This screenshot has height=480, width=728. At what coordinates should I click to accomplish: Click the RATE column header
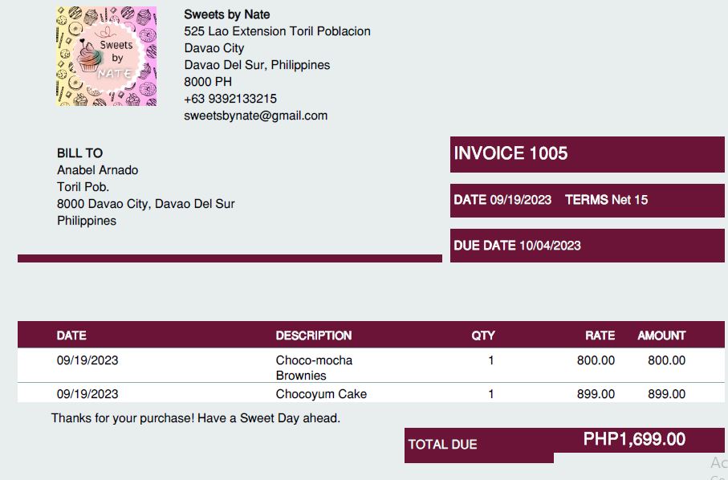[600, 336]
